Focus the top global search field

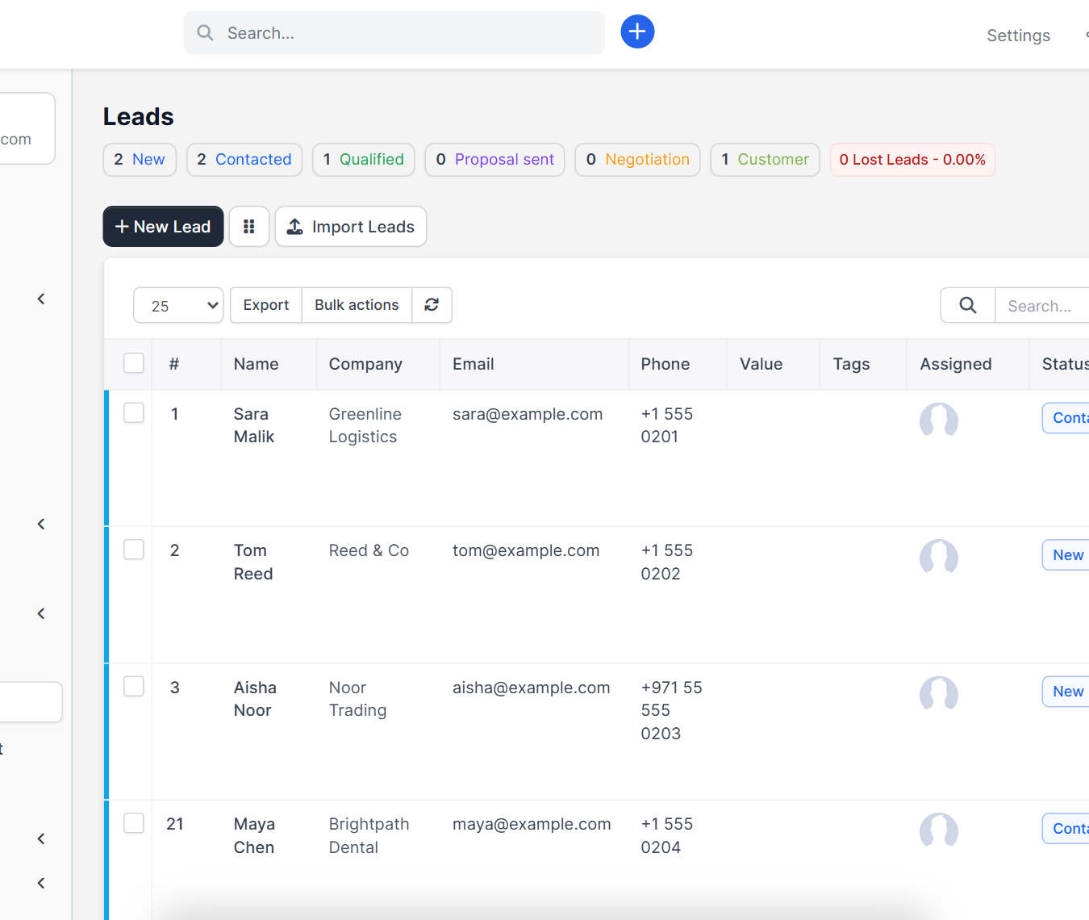click(394, 32)
